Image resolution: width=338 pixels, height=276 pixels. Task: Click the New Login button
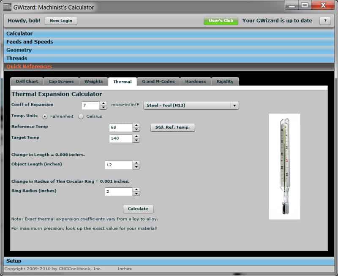pyautogui.click(x=60, y=21)
